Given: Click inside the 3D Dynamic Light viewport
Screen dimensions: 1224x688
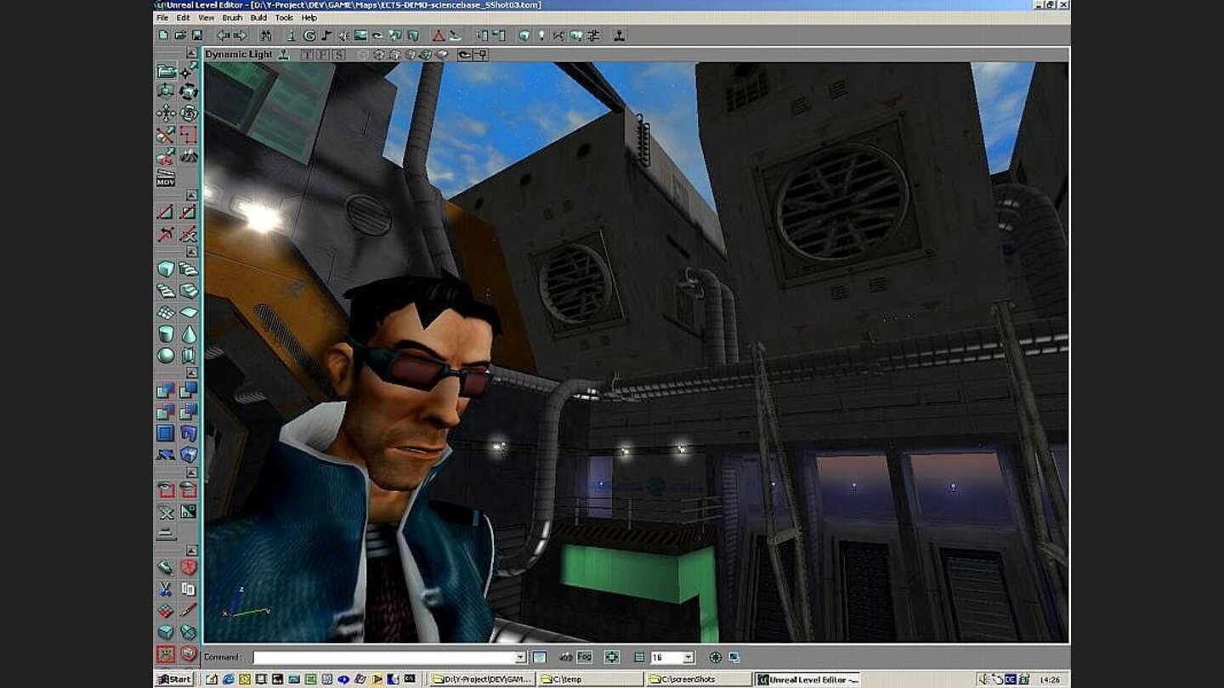Looking at the screenshot, I should pos(636,352).
